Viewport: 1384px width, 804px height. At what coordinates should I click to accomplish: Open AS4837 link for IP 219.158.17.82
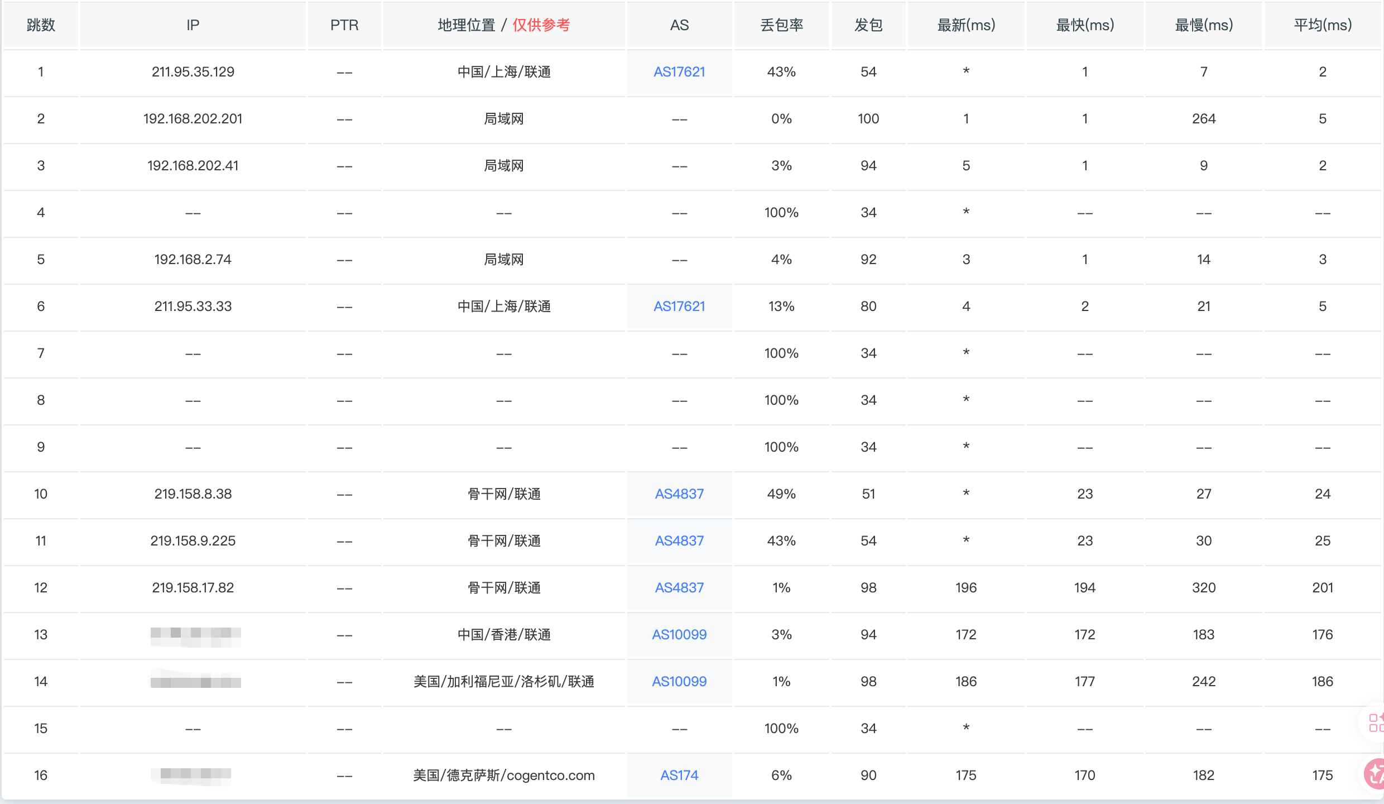point(679,588)
